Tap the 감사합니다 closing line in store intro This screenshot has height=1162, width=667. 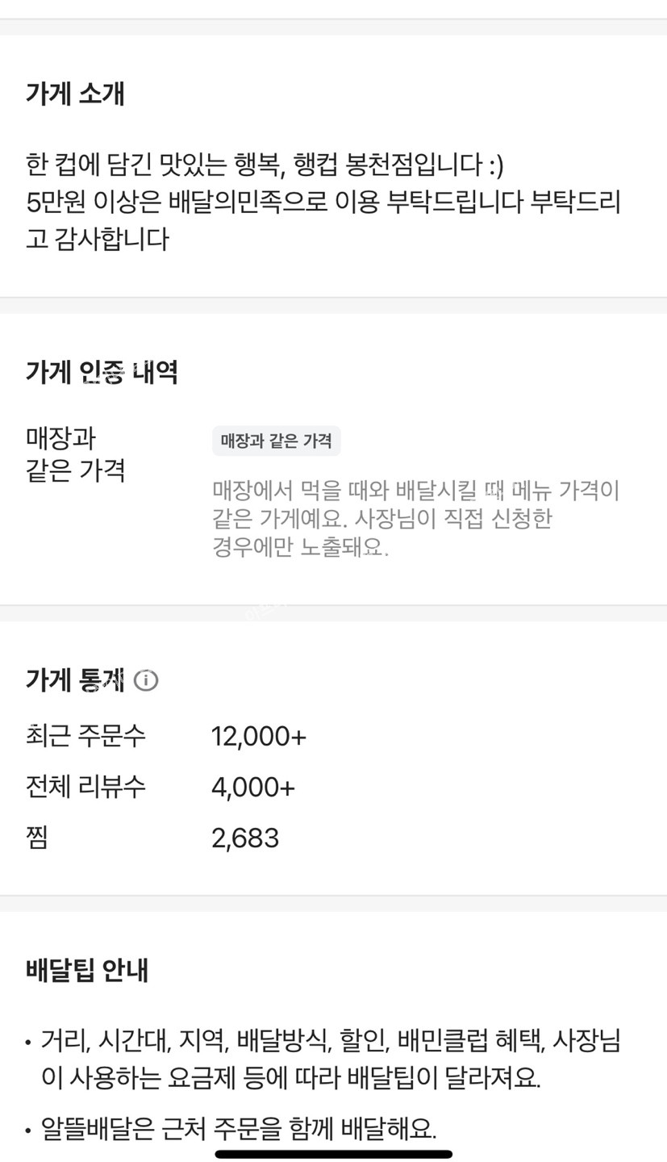click(97, 239)
